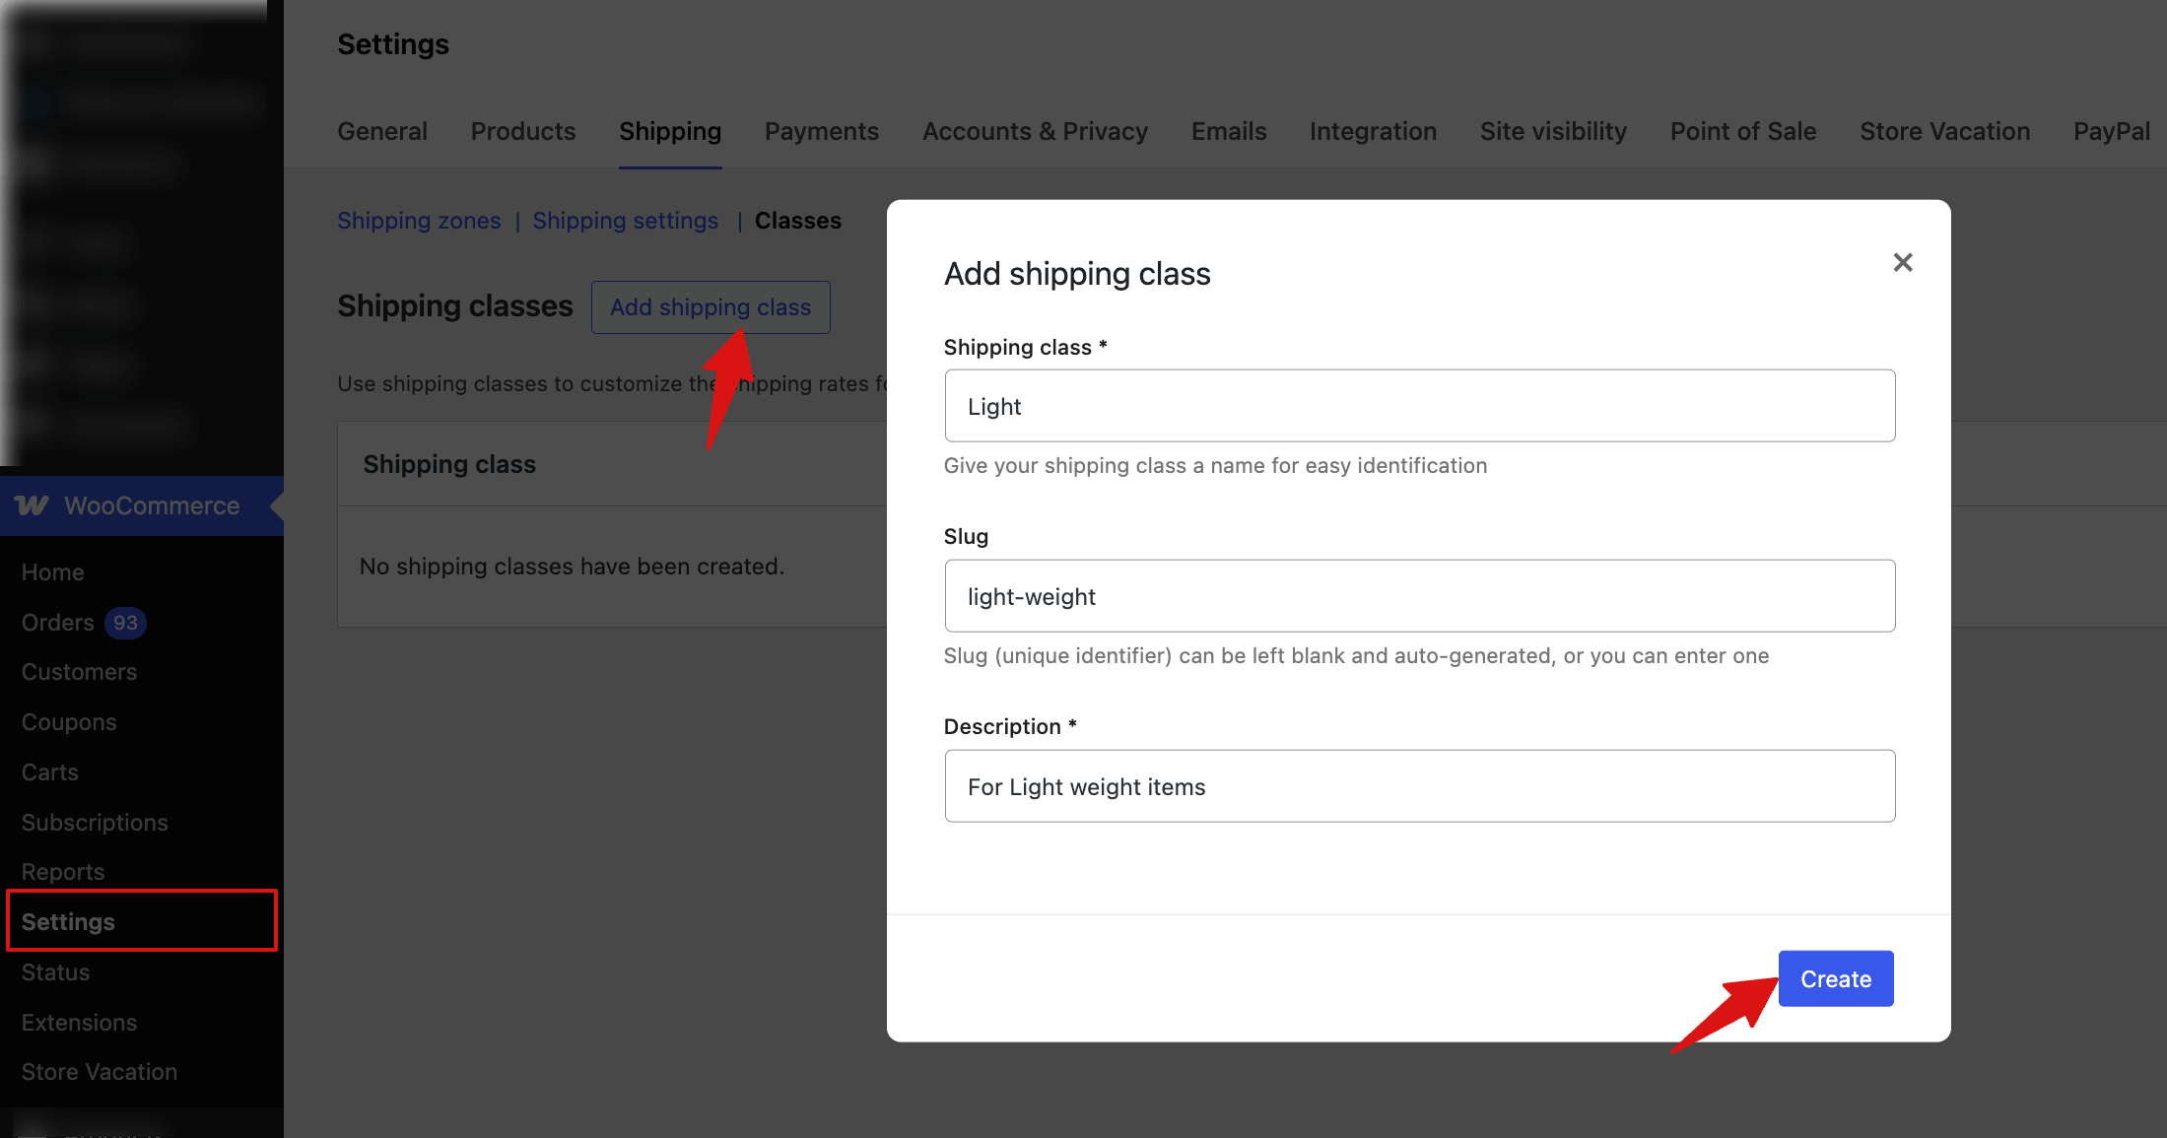Image resolution: width=2167 pixels, height=1138 pixels.
Task: Switch to the PayPal tab
Action: (2111, 131)
